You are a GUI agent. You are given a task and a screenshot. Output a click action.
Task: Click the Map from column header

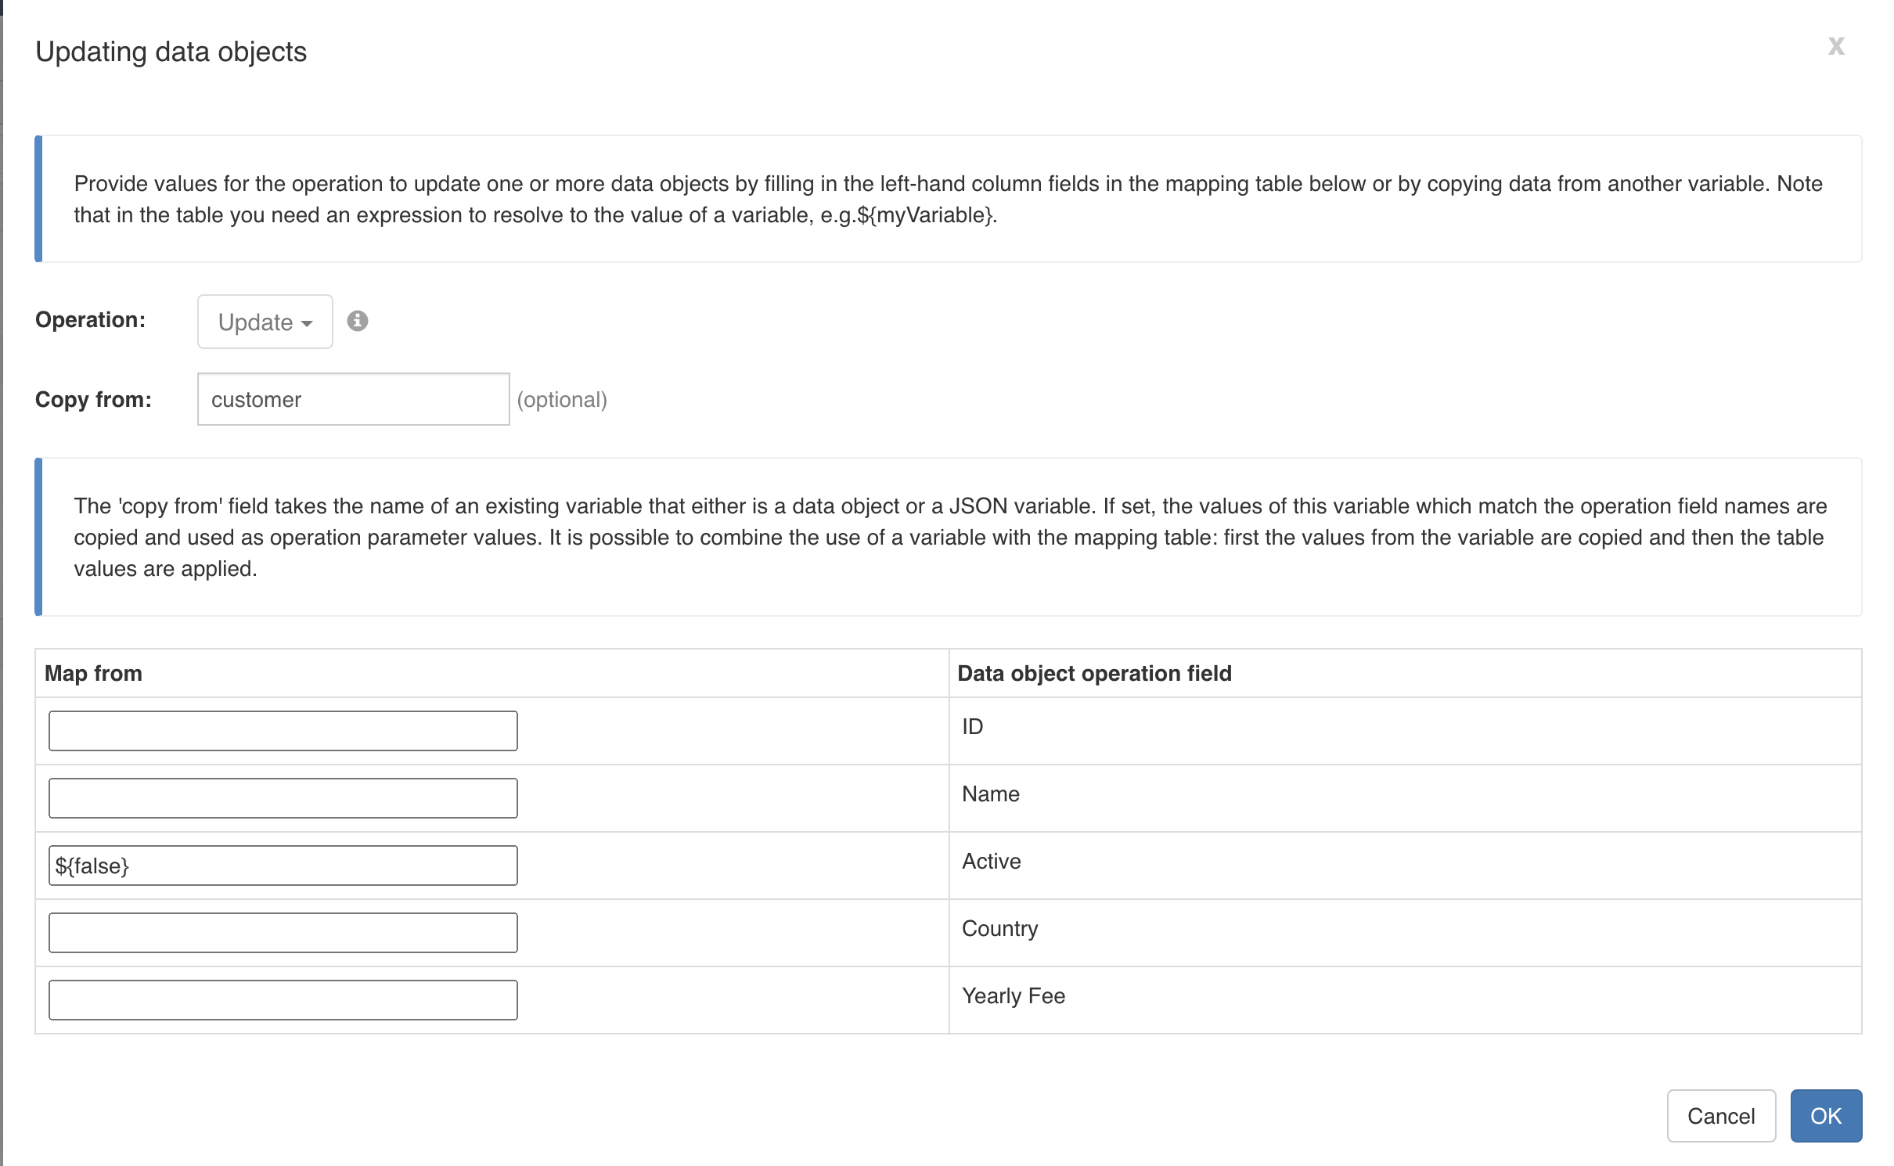(x=95, y=673)
